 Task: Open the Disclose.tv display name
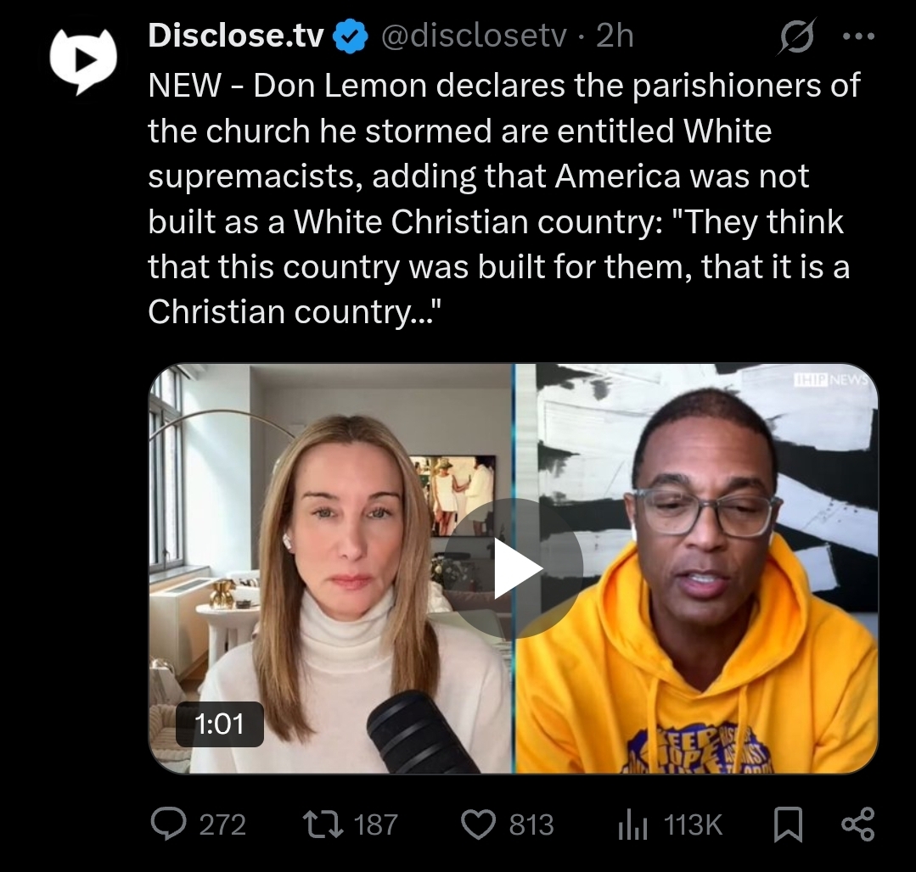(x=235, y=36)
